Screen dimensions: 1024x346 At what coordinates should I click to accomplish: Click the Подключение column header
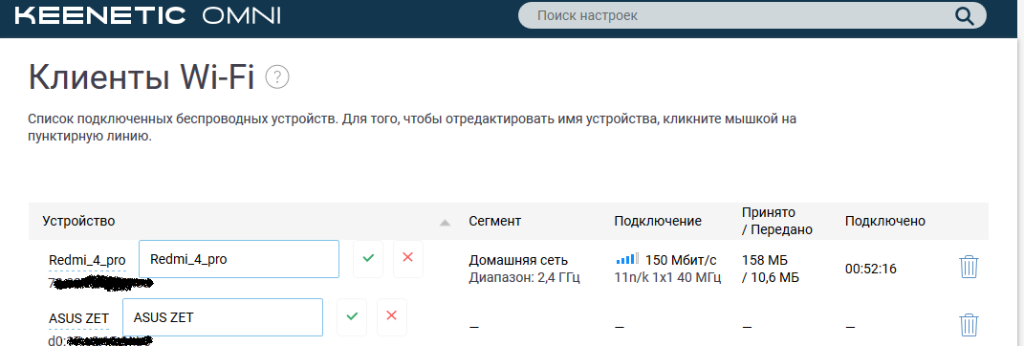(658, 222)
